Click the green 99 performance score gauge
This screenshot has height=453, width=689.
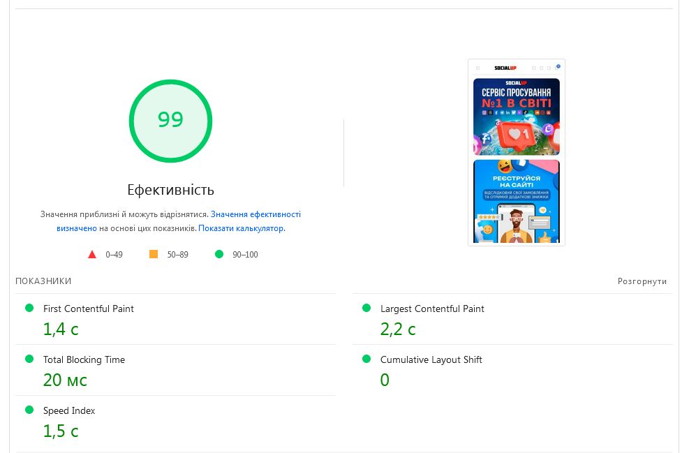170,121
